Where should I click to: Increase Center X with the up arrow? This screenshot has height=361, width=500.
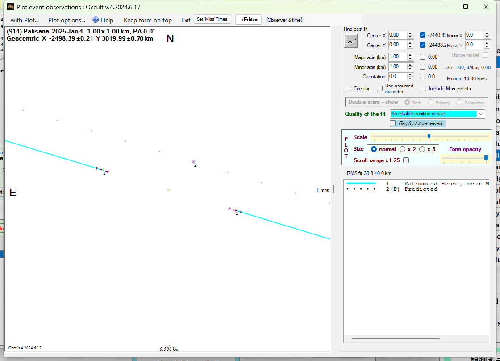click(x=410, y=33)
